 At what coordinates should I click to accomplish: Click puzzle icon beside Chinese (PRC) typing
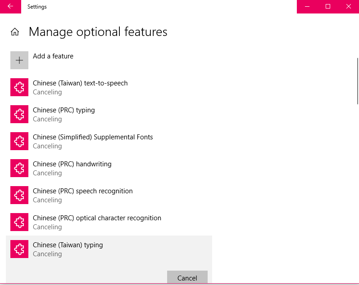[x=19, y=114]
